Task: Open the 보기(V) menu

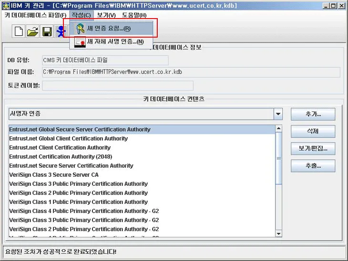Action: 106,15
